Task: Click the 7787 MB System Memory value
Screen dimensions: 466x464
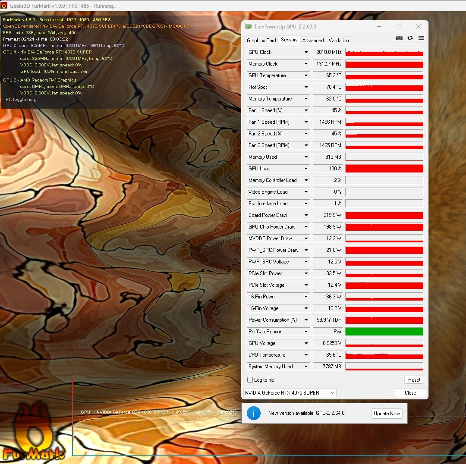Action: point(328,367)
